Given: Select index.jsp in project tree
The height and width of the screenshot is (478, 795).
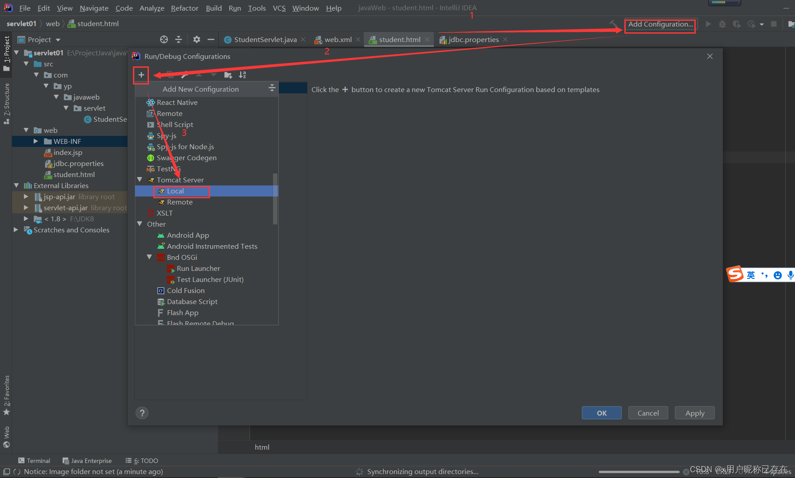Looking at the screenshot, I should coord(67,152).
